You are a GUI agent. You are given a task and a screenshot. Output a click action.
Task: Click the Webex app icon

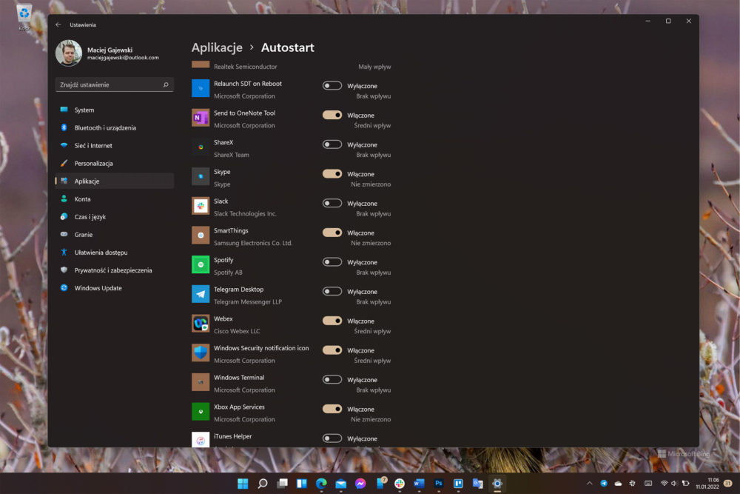201,324
